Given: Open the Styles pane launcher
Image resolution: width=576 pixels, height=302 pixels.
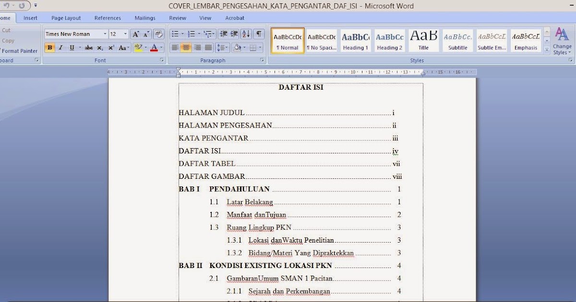Looking at the screenshot, I should (570, 60).
